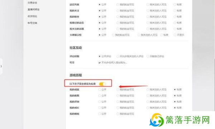Set 我的关注 to 公开

[99, 10]
